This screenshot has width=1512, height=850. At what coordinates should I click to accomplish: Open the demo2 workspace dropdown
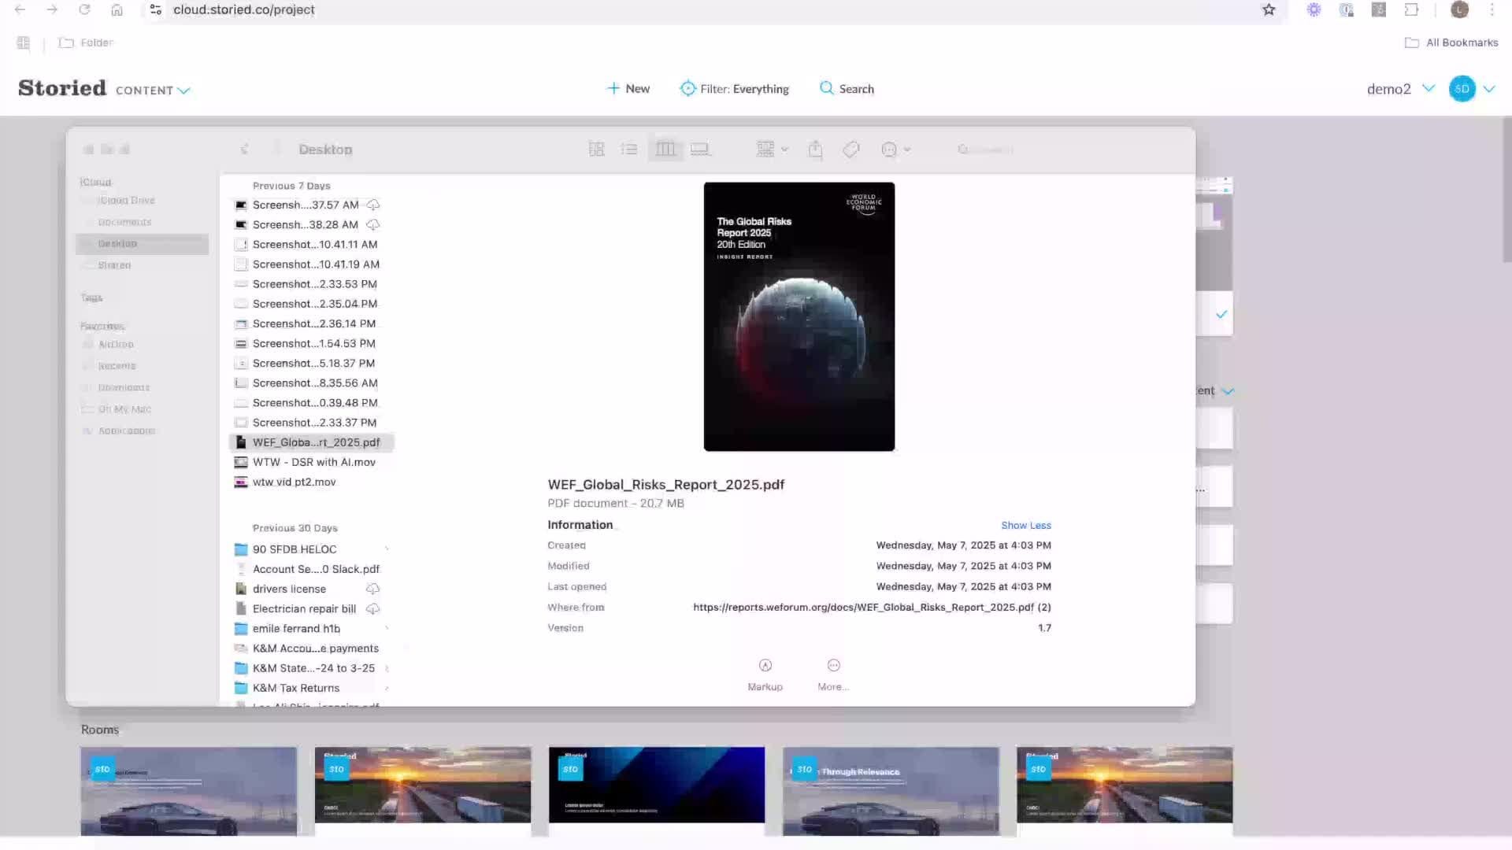[1428, 88]
